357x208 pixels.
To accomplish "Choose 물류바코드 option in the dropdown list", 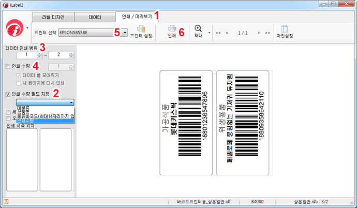I will (45, 116).
